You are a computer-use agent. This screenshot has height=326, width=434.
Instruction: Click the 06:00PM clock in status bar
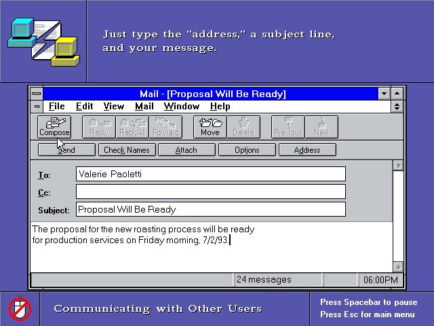pos(380,280)
